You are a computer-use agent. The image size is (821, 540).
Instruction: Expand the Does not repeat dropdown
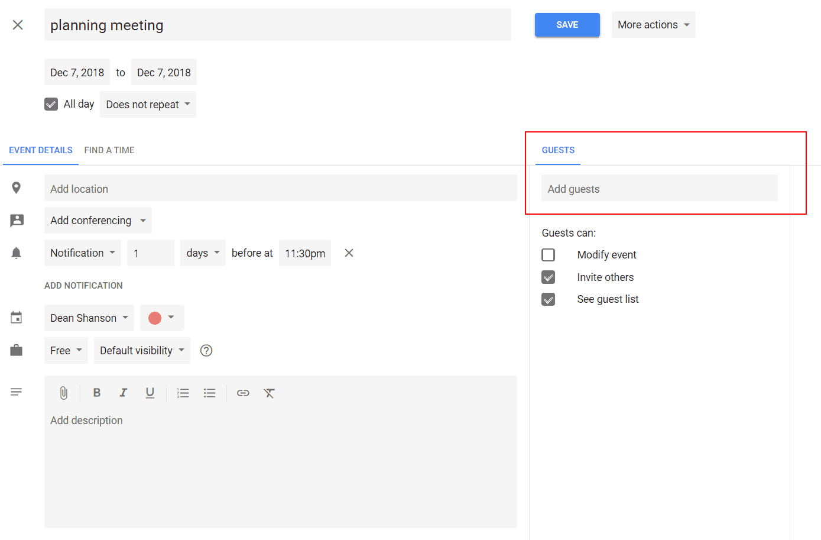(148, 105)
